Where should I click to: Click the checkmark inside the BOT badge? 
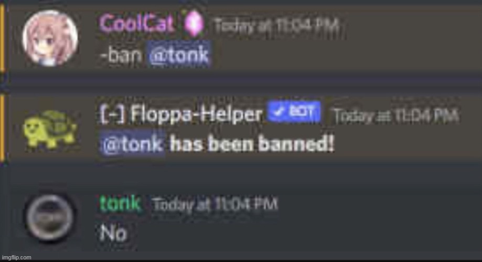click(279, 111)
